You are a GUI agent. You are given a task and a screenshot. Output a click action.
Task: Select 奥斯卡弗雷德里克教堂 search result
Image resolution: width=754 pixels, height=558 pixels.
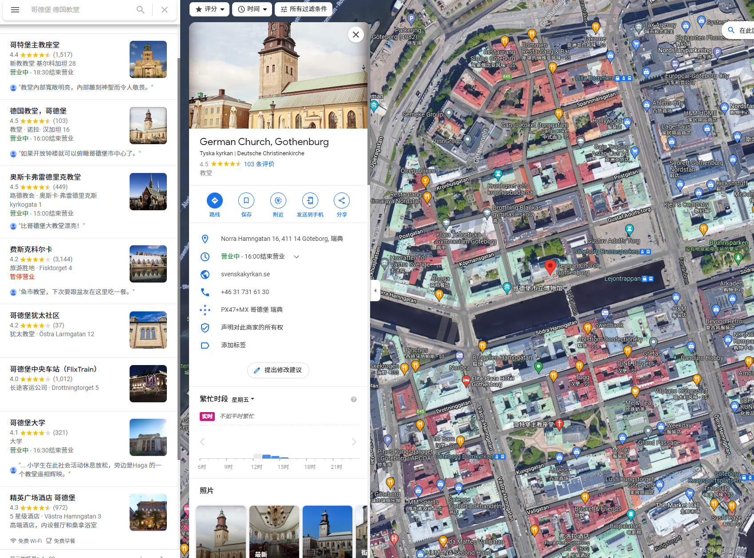coord(89,201)
